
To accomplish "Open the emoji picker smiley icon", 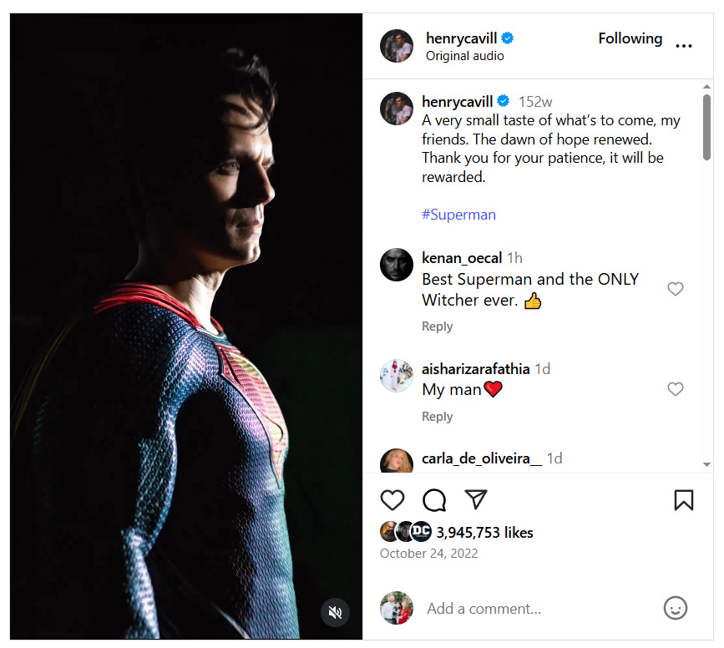I will pyautogui.click(x=675, y=608).
